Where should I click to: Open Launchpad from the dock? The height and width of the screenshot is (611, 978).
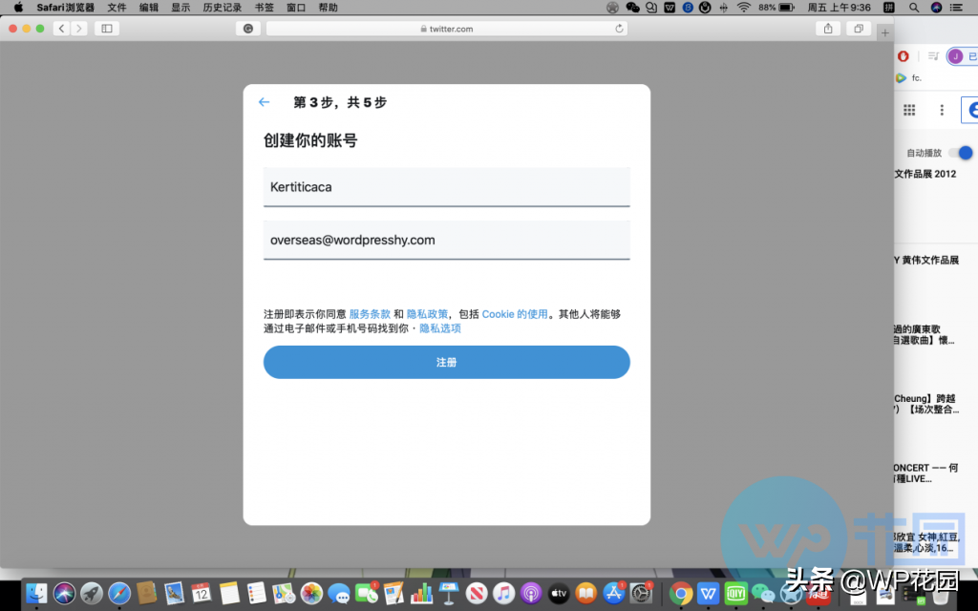coord(92,593)
